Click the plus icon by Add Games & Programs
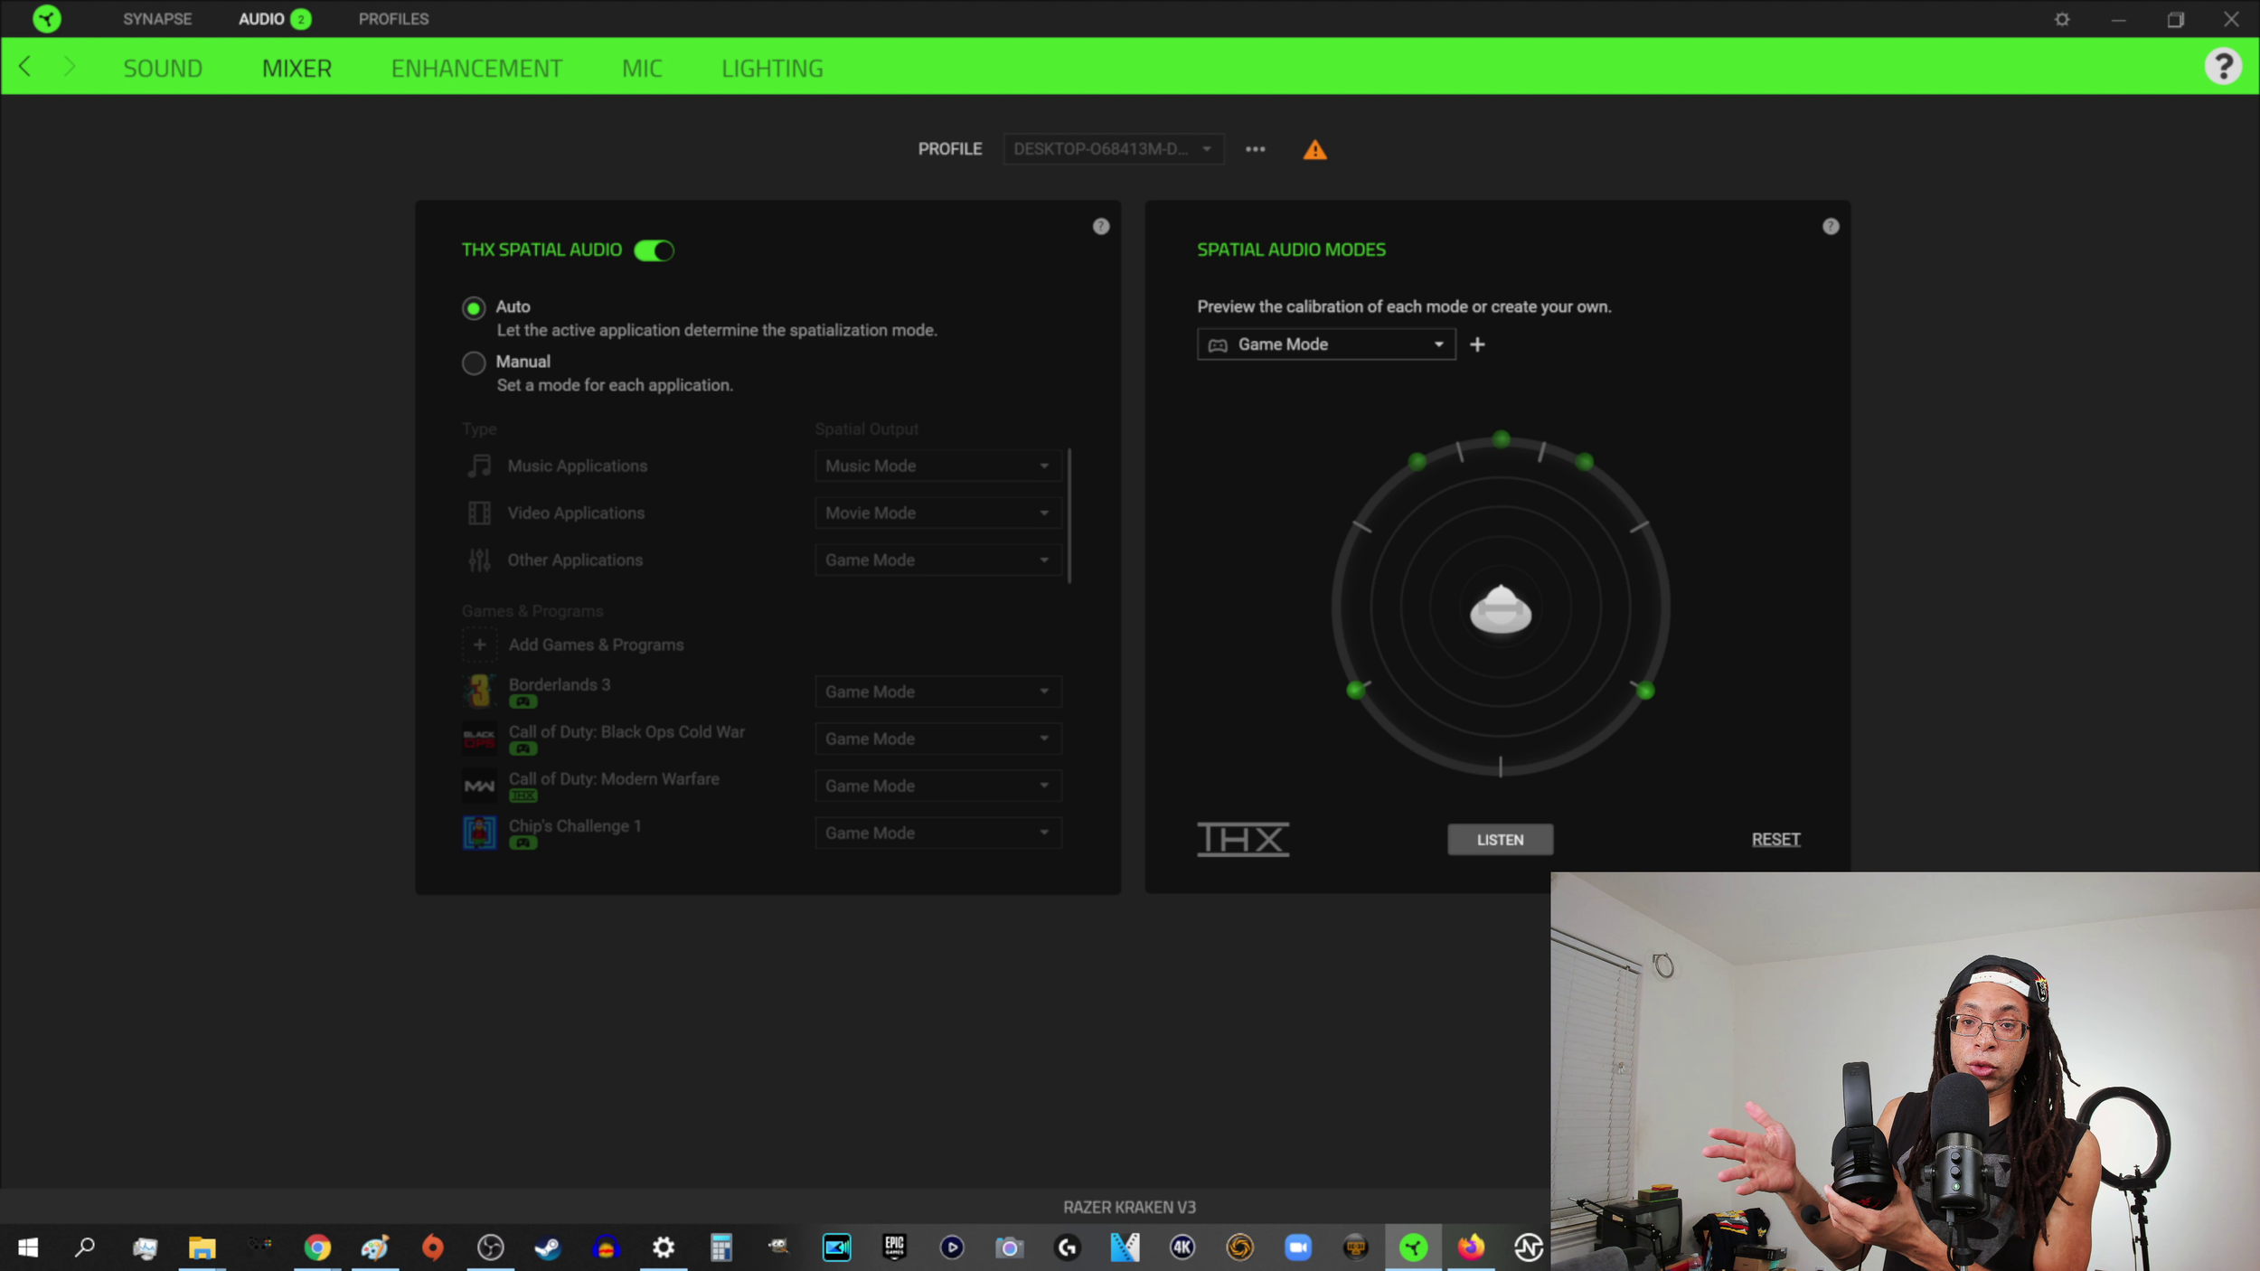The width and height of the screenshot is (2260, 1271). [479, 645]
